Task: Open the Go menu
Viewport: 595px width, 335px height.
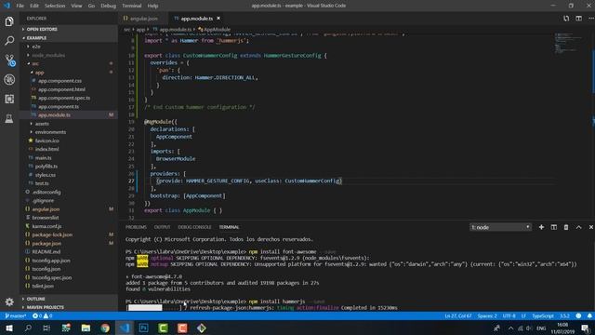Action: tap(91, 6)
